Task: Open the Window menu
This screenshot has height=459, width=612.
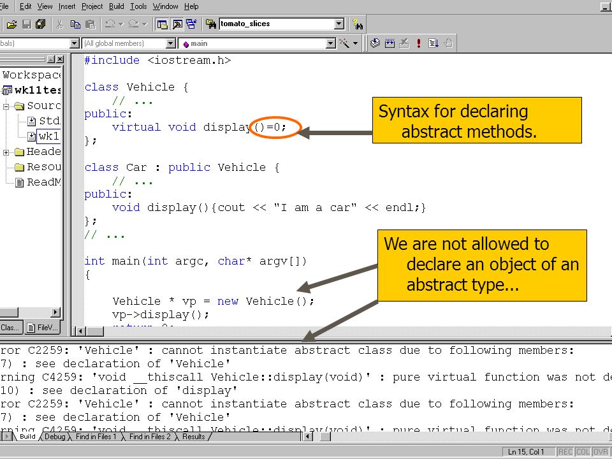Action: coord(165,6)
